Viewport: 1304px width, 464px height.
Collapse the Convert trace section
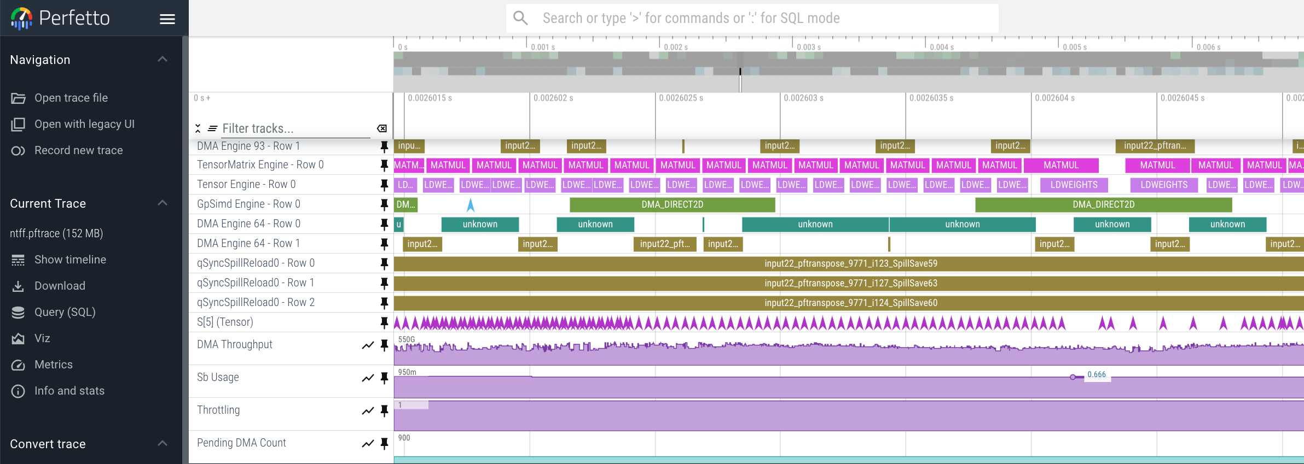pyautogui.click(x=163, y=444)
